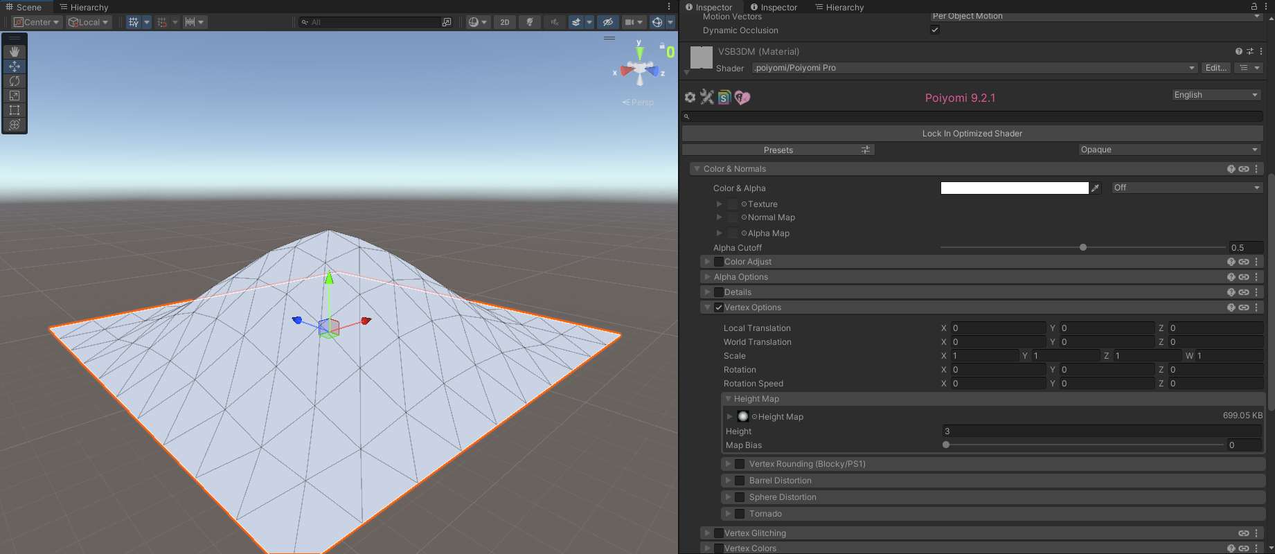1275x554 pixels.
Task: Open the Color & Alpha 'Off' dropdown
Action: (1187, 188)
